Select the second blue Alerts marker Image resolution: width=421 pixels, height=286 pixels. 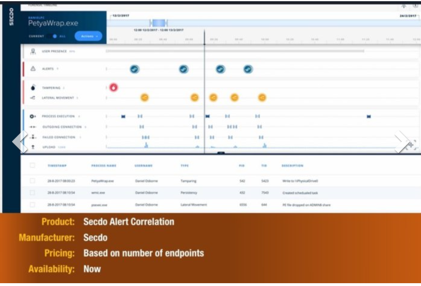184,69
